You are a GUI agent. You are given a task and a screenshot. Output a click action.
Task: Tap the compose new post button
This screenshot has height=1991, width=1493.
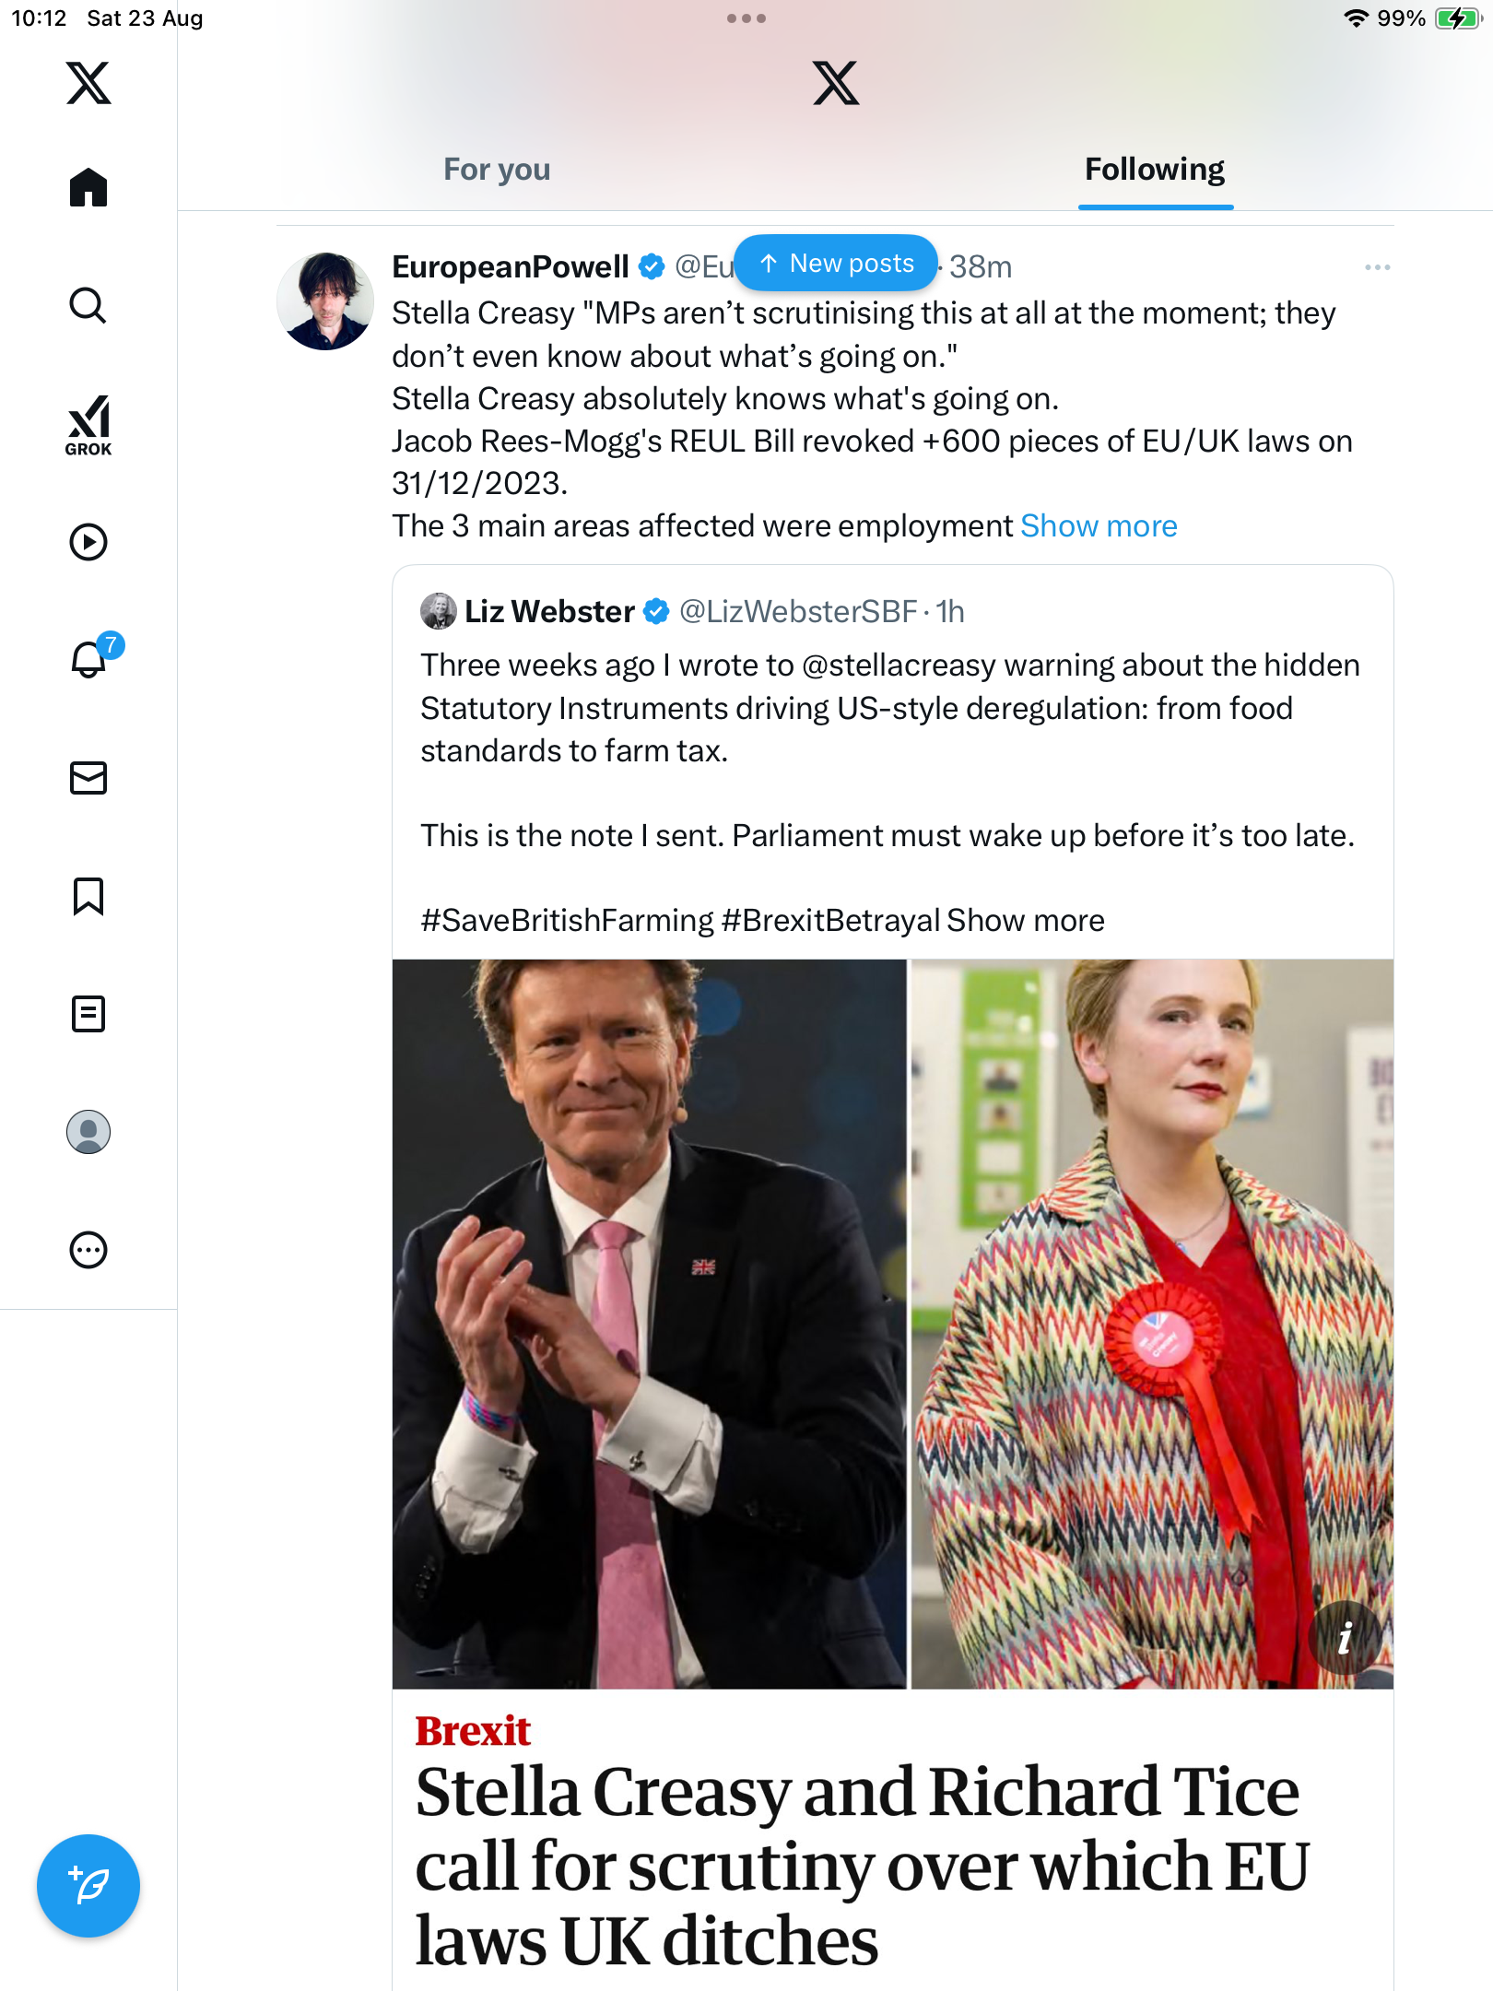point(88,1886)
